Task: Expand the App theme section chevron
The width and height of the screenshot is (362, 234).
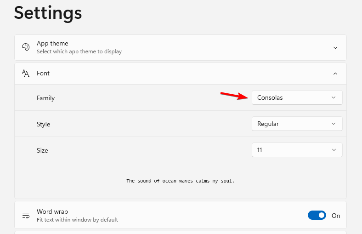Action: [x=335, y=47]
